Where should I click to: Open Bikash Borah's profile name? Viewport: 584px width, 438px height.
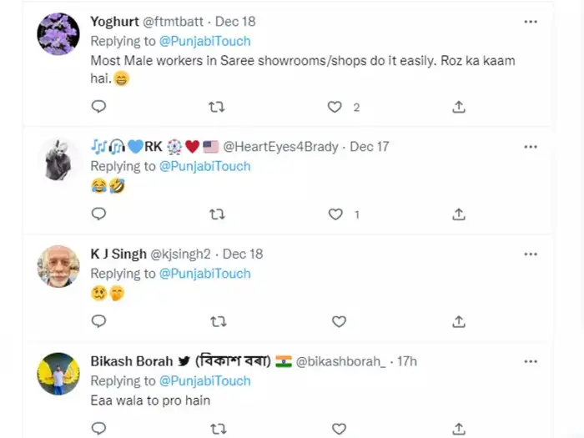[x=132, y=361]
